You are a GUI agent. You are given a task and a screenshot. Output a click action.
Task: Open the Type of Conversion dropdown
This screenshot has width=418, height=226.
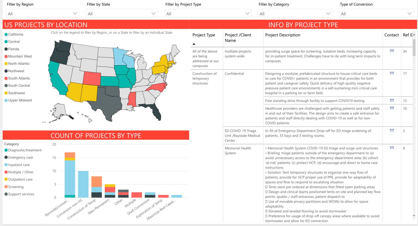376,14
